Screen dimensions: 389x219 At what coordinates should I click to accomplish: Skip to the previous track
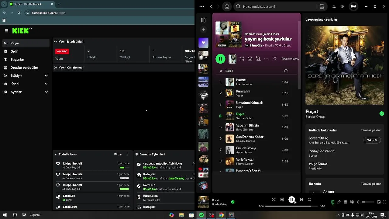282,200
